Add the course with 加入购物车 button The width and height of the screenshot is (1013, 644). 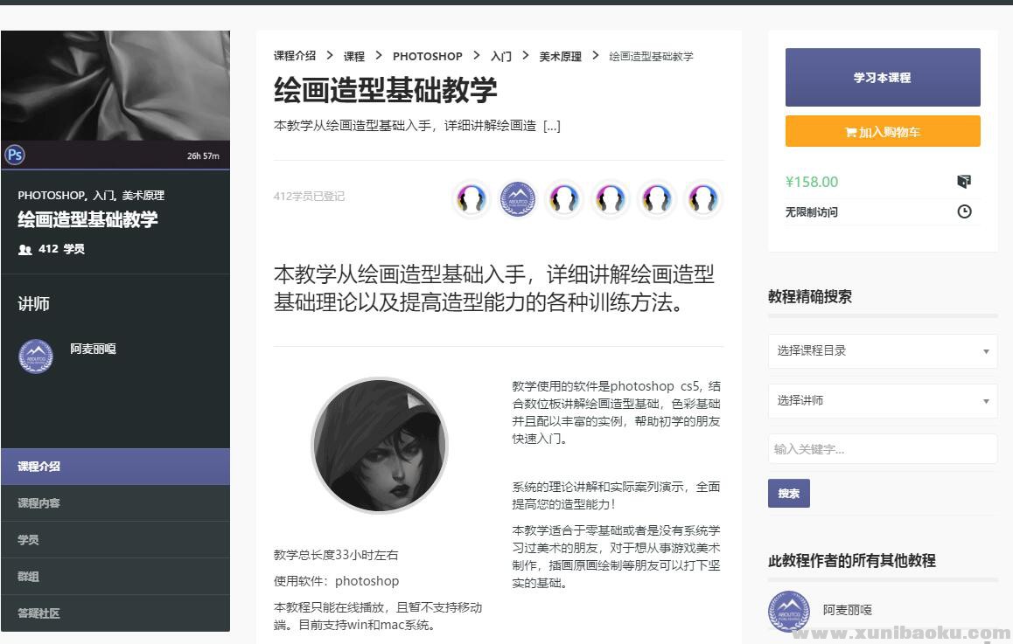(882, 132)
